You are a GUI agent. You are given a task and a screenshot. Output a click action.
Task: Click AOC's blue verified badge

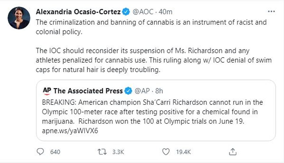[126, 12]
